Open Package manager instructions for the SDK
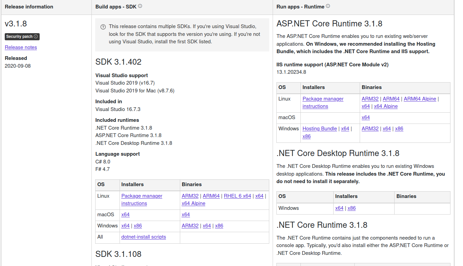The image size is (463, 266). click(x=142, y=199)
